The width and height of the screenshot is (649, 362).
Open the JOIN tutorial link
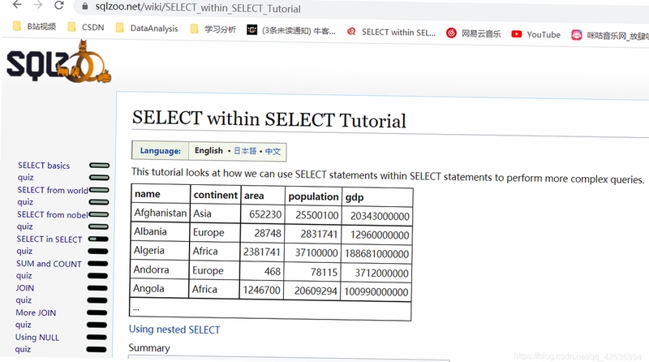point(25,288)
